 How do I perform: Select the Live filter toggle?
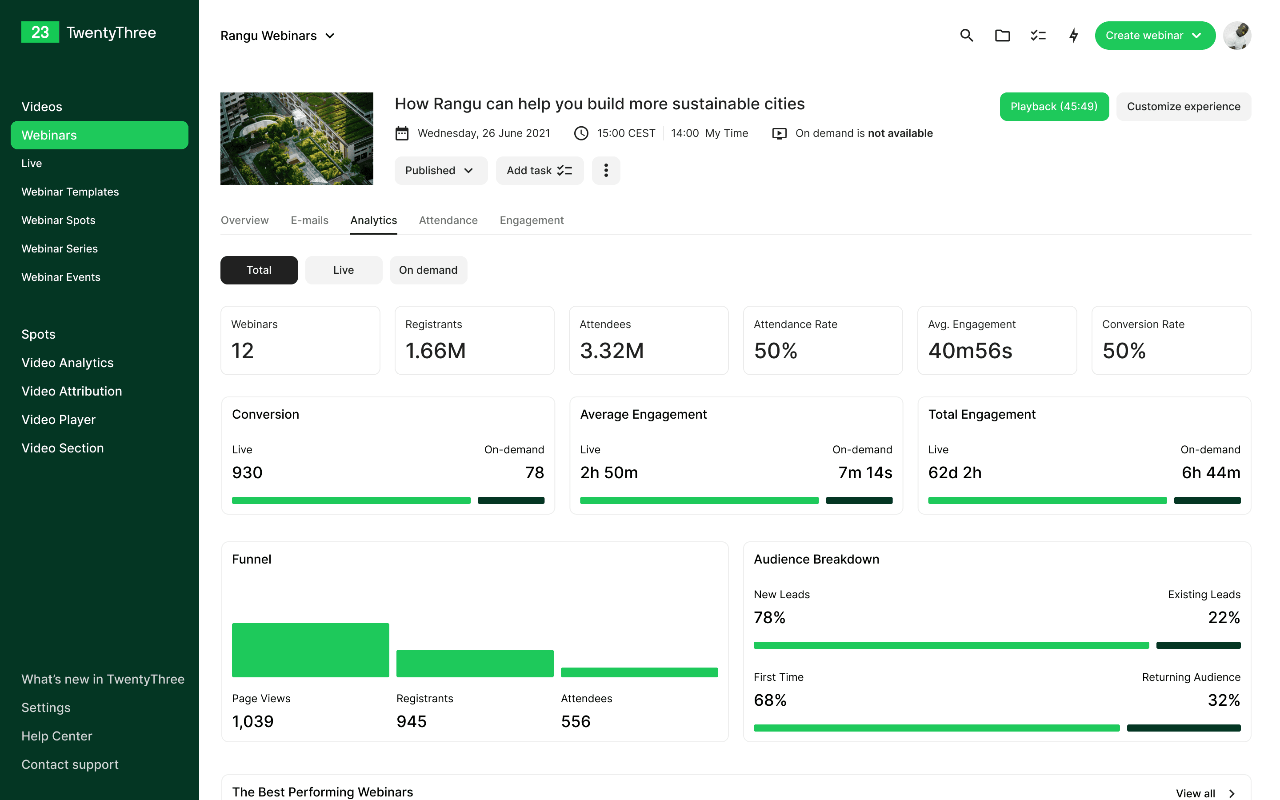click(344, 270)
